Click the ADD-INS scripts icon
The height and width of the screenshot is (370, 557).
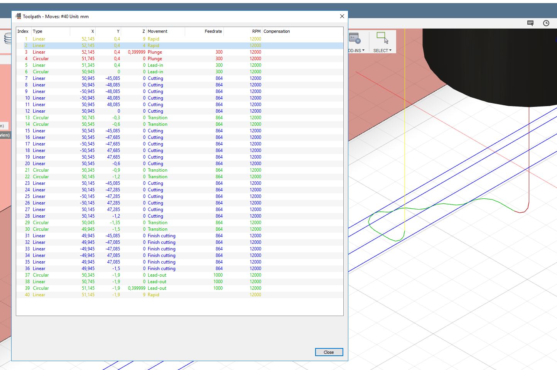[x=354, y=39]
